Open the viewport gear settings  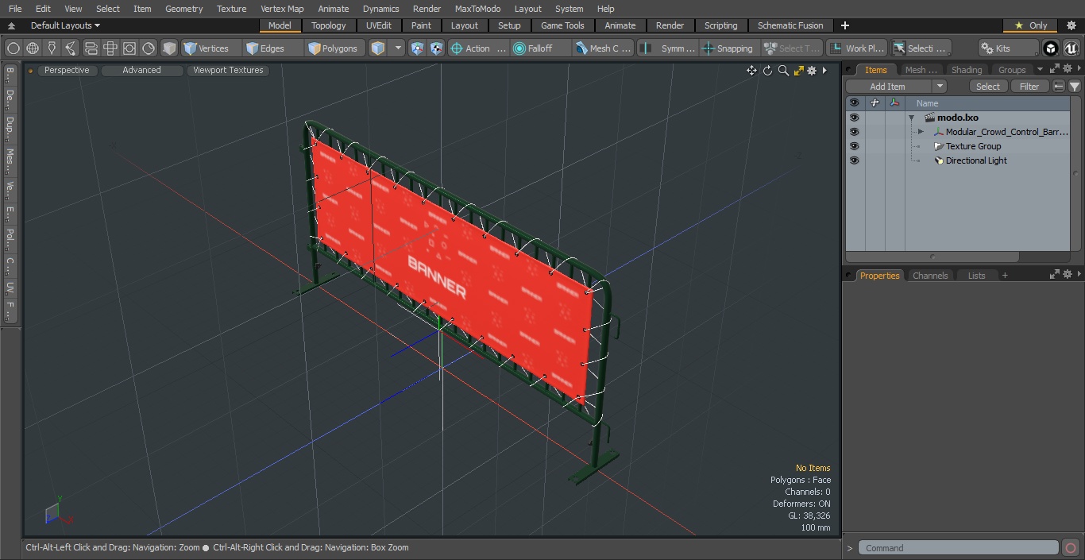tap(812, 71)
